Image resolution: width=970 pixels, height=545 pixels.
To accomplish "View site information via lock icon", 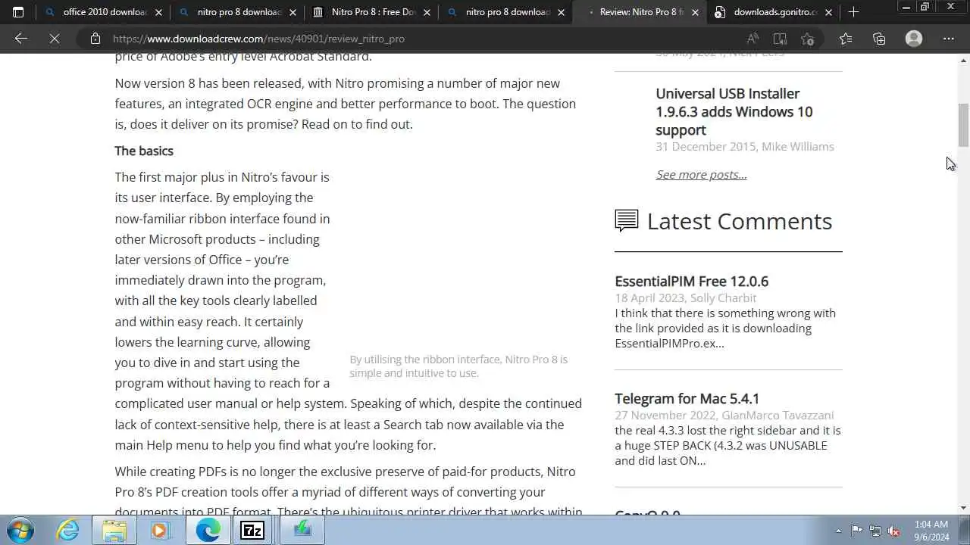I will [95, 39].
